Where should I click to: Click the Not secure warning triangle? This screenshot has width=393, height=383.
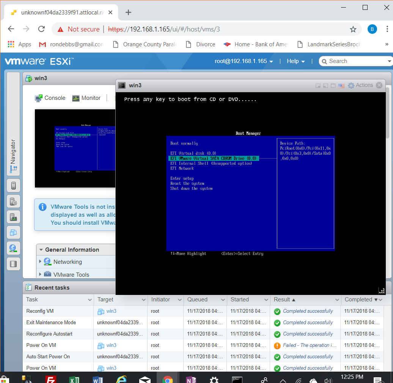60,29
